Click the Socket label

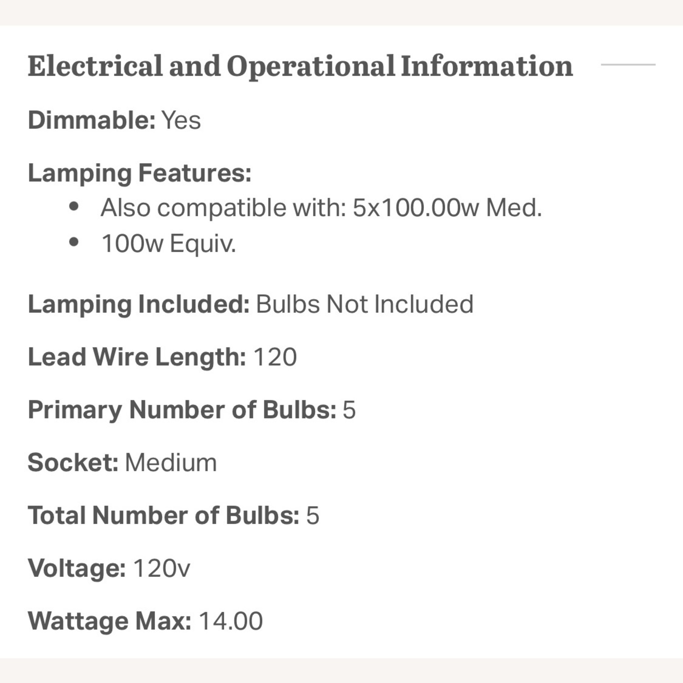[x=73, y=463]
